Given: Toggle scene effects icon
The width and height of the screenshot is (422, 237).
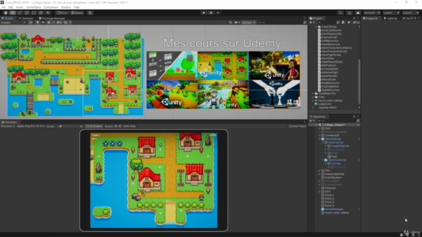Looking at the screenshot, I should tap(49, 22).
